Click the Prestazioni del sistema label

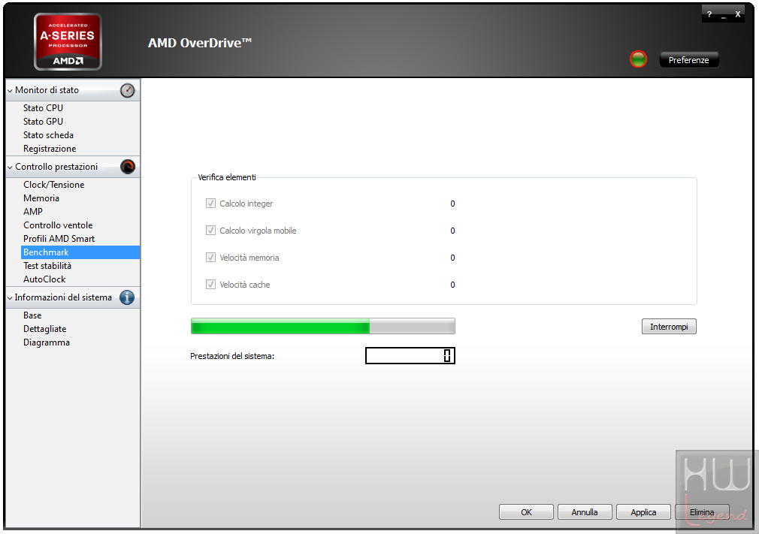pyautogui.click(x=232, y=356)
